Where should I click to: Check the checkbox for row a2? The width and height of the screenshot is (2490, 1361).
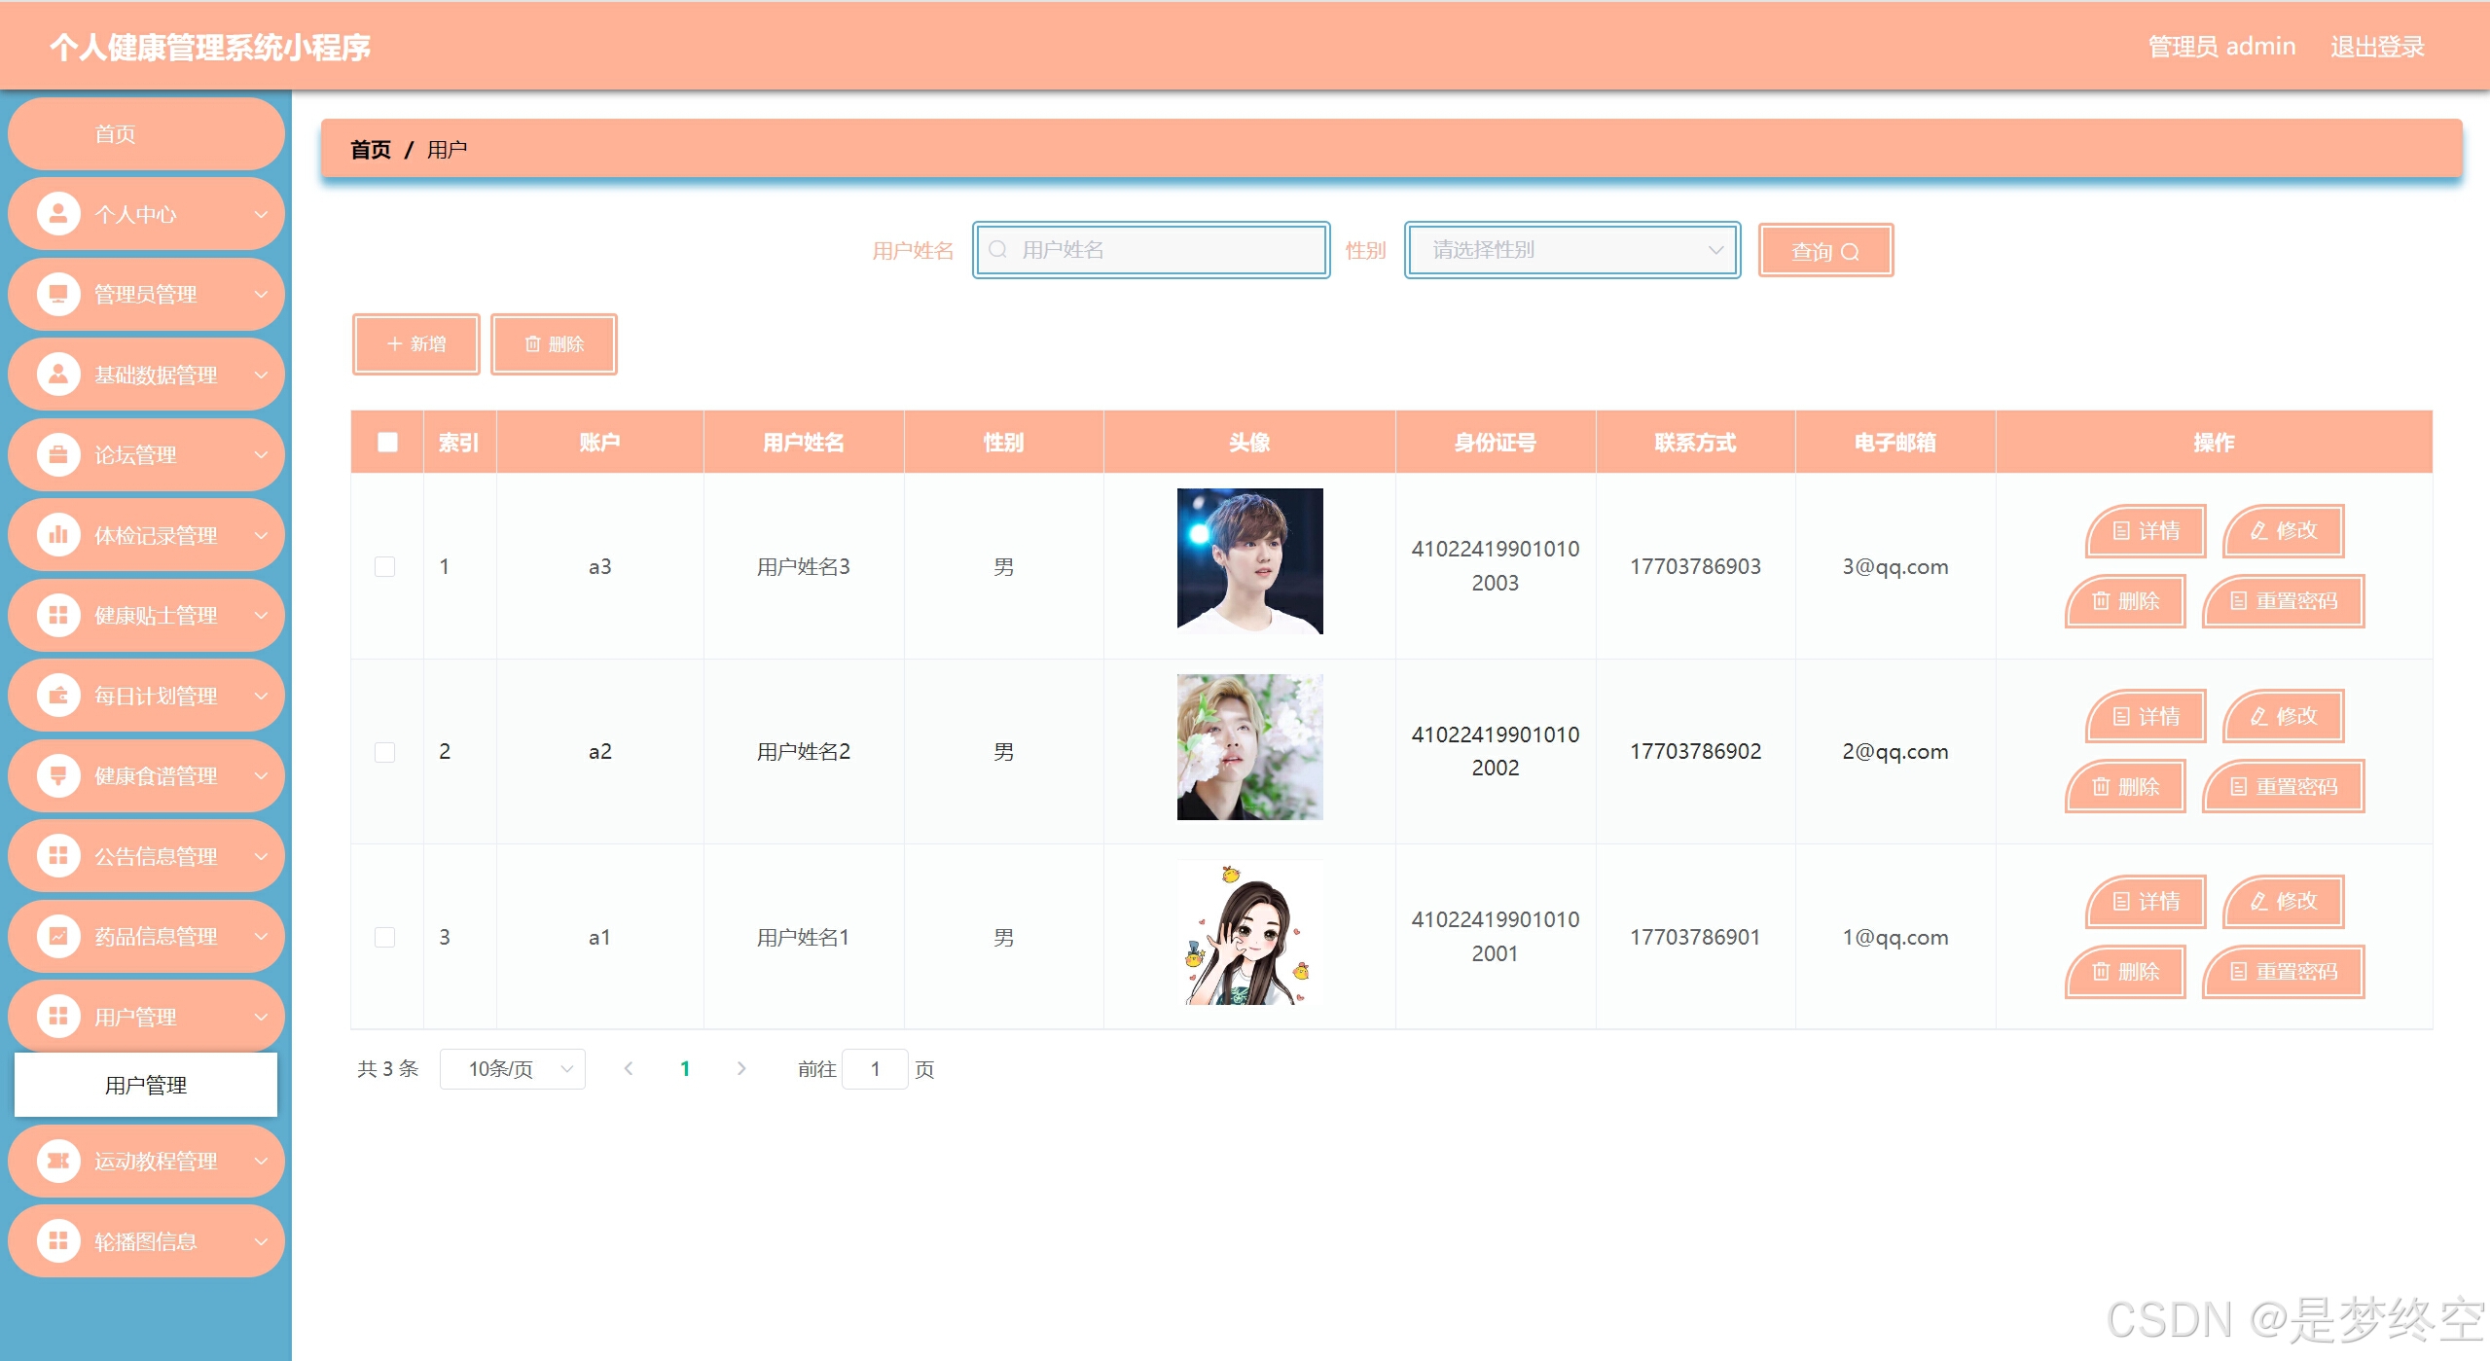[x=385, y=752]
